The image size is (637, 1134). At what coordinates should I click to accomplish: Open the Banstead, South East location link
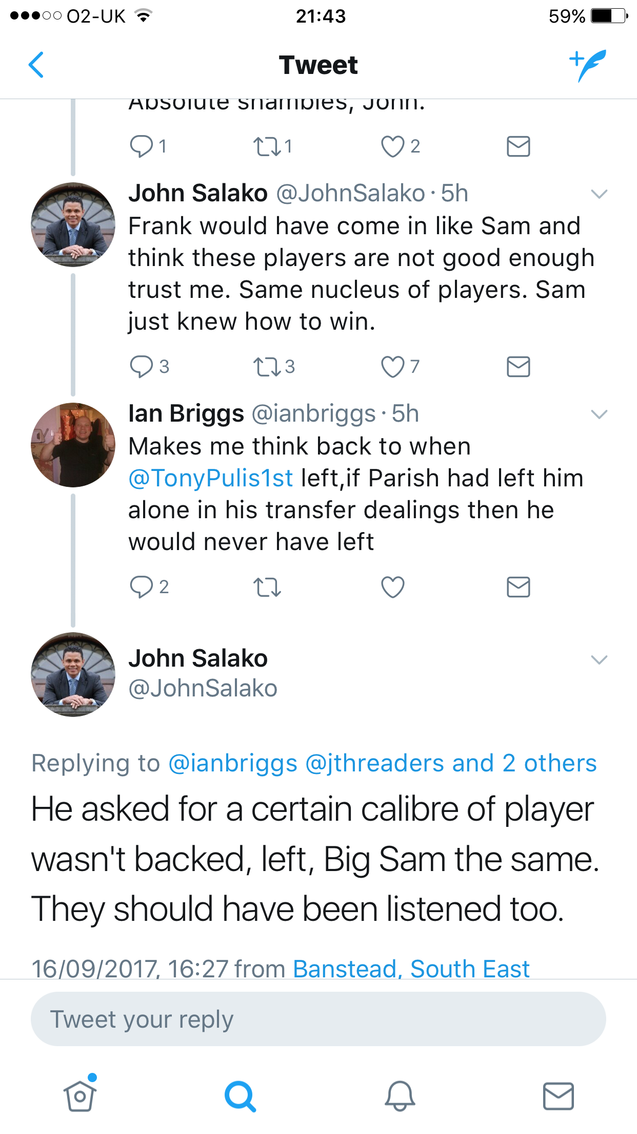[x=411, y=969]
